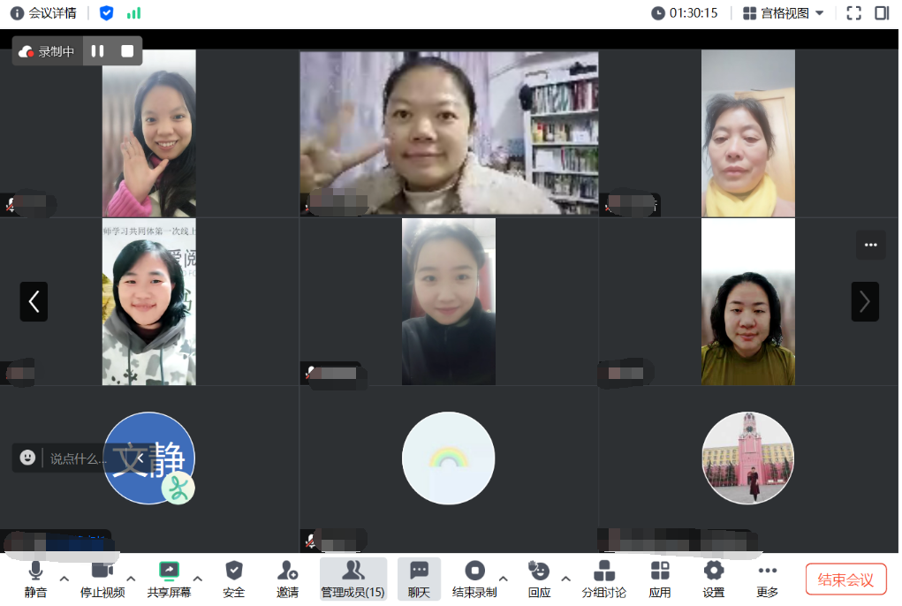
Task: Click 共享屏幕 share screen button
Action: coord(169,579)
